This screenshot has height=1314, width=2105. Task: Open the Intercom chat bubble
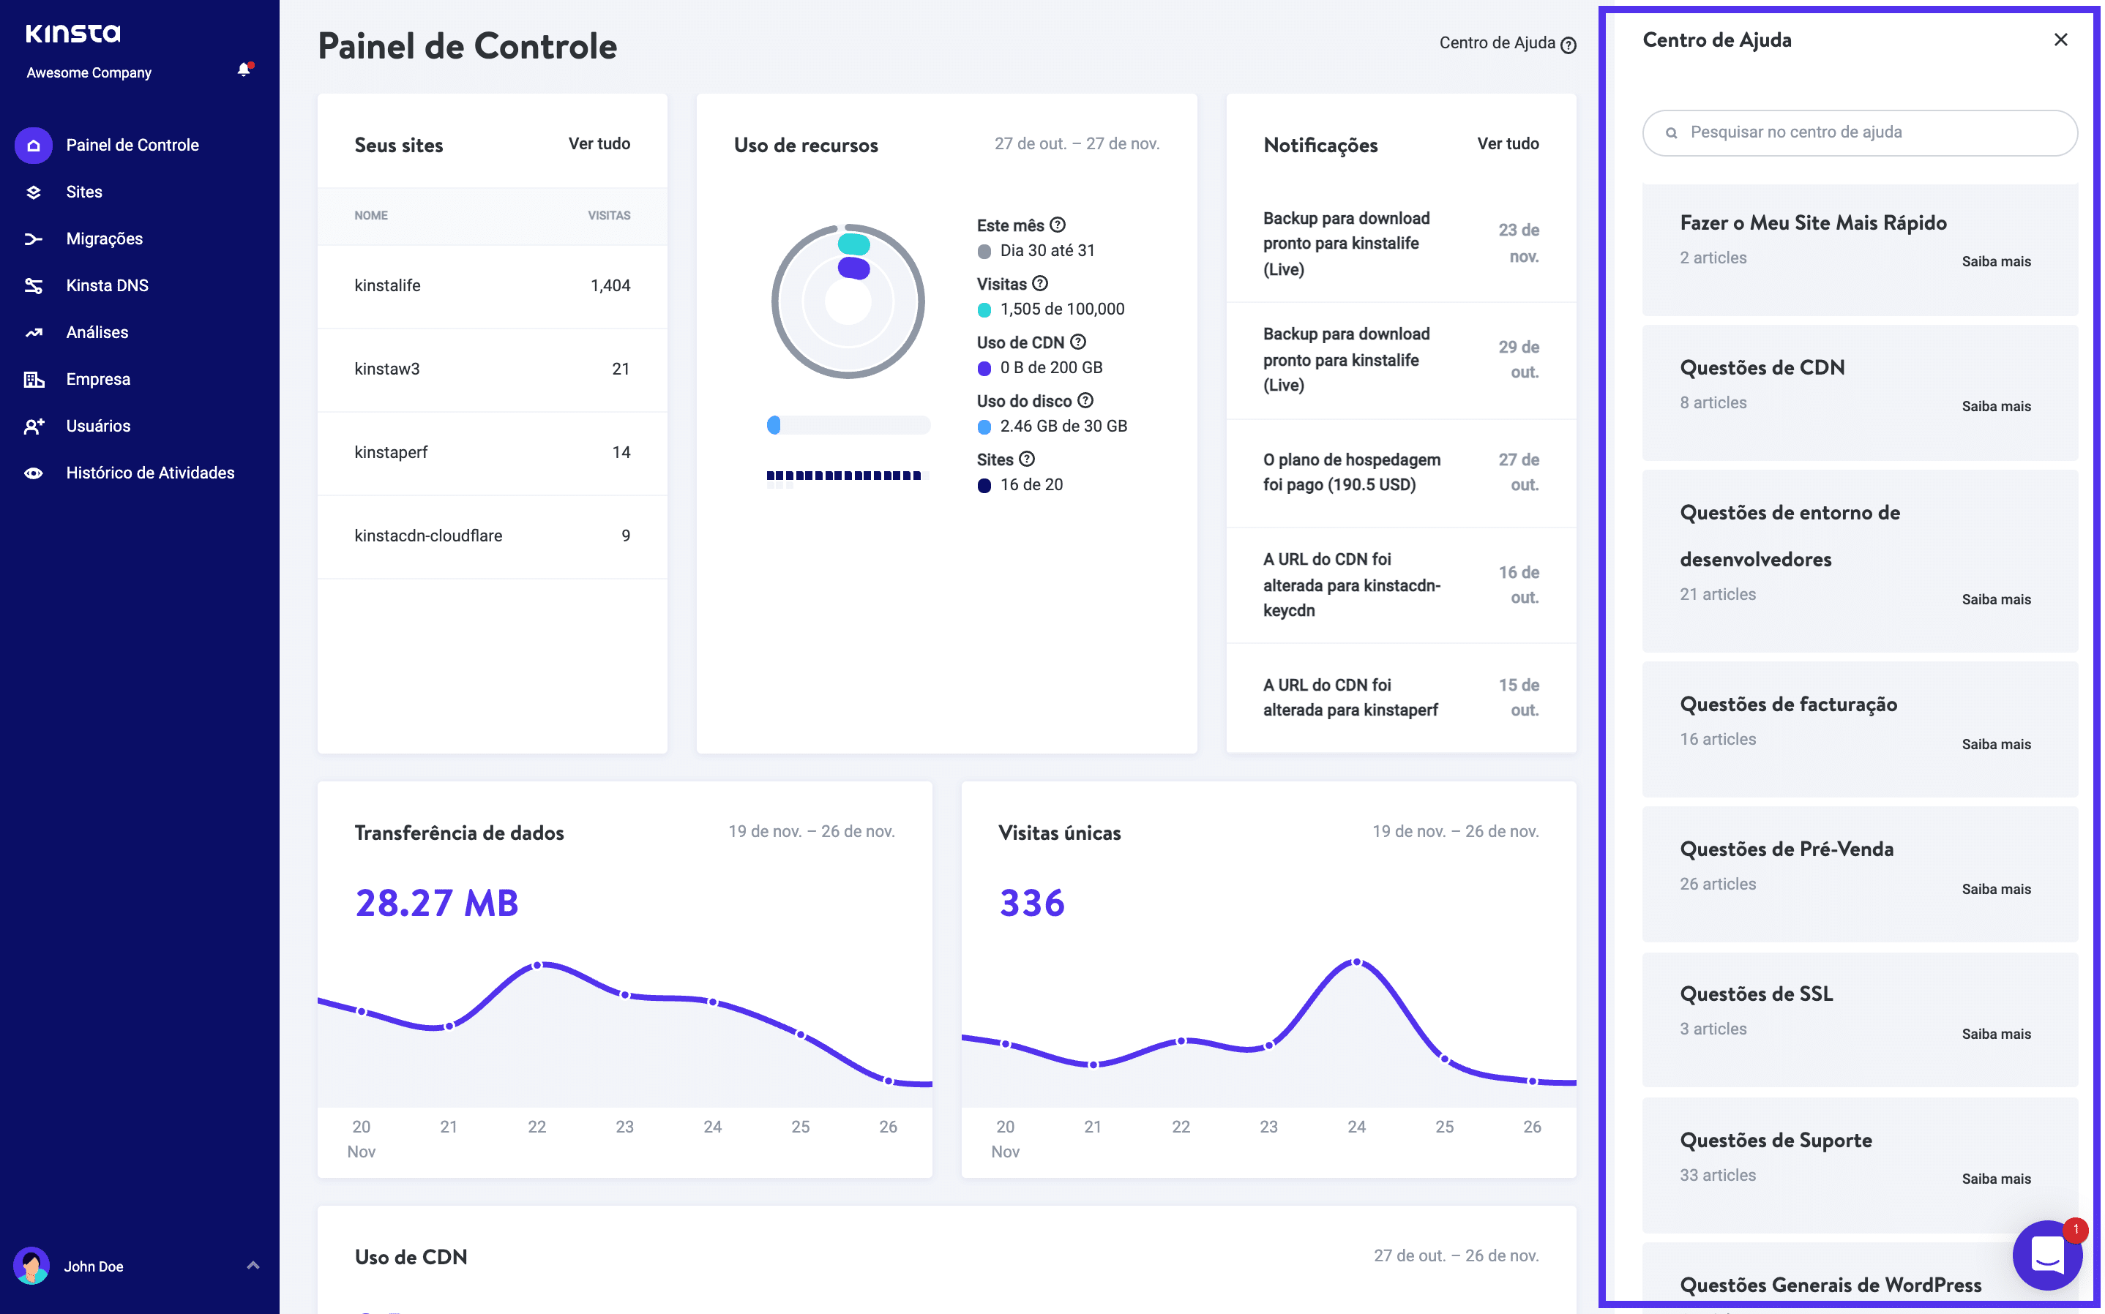pos(2046,1255)
